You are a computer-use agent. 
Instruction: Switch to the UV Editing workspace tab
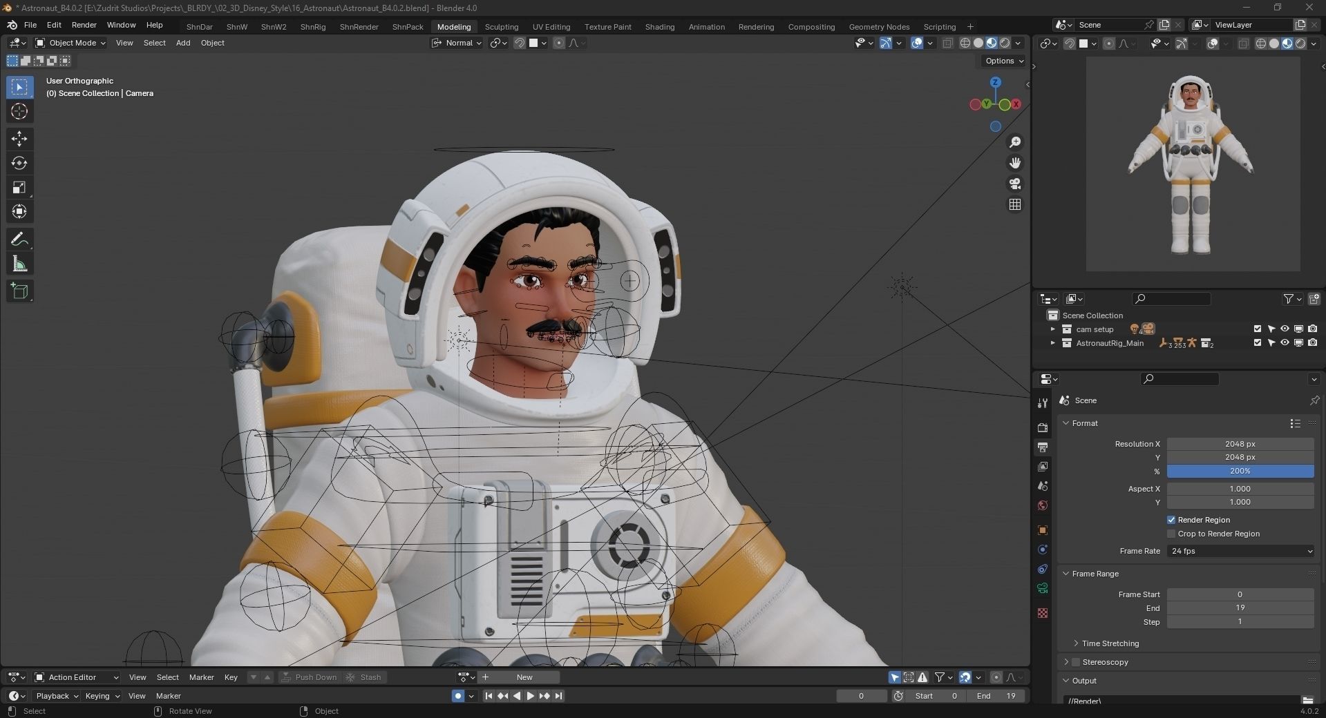point(551,27)
